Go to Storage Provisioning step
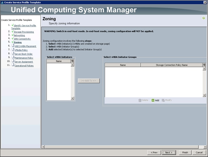Image resolution: width=208 pixels, height=157 pixels. 24,32
